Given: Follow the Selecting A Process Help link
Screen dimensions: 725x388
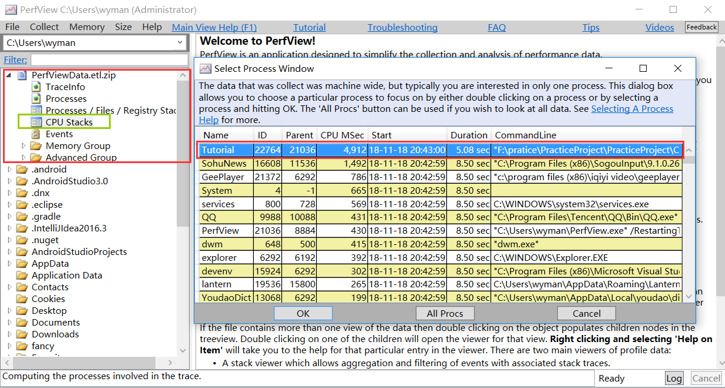Looking at the screenshot, I should [633, 109].
